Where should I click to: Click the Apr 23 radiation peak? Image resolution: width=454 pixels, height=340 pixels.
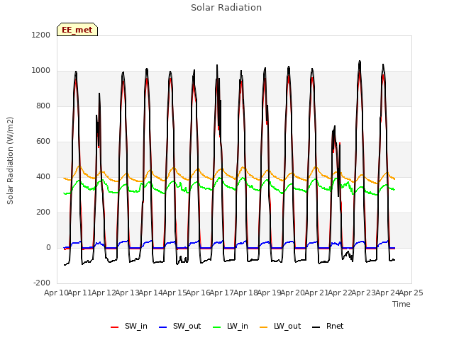[360, 62]
